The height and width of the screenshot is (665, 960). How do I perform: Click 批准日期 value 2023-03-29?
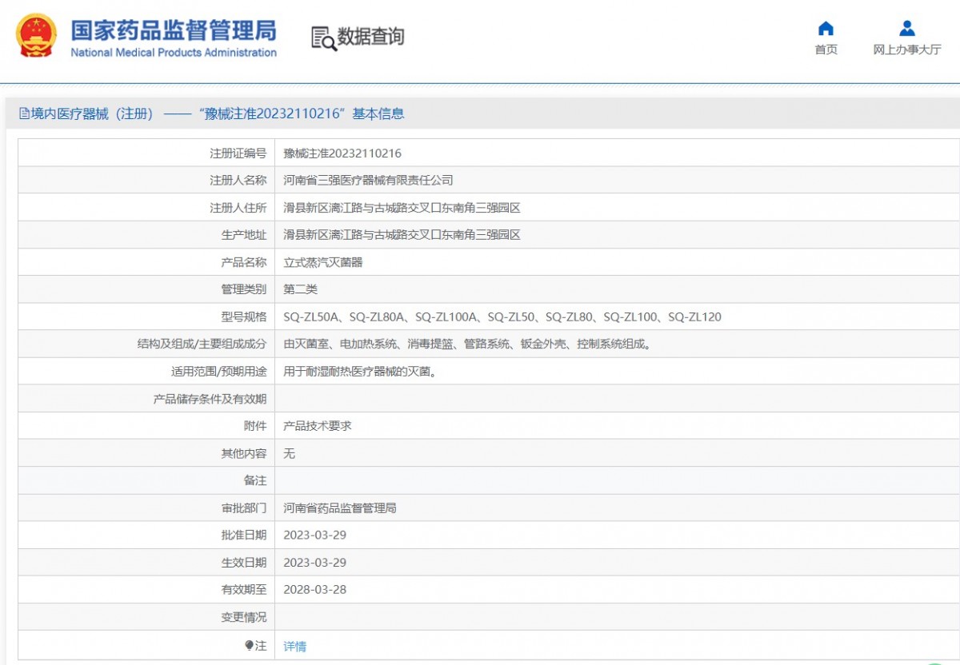tap(315, 535)
